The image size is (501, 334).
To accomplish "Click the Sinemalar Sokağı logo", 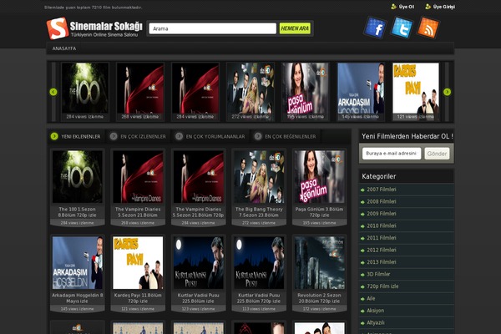I will click(94, 28).
